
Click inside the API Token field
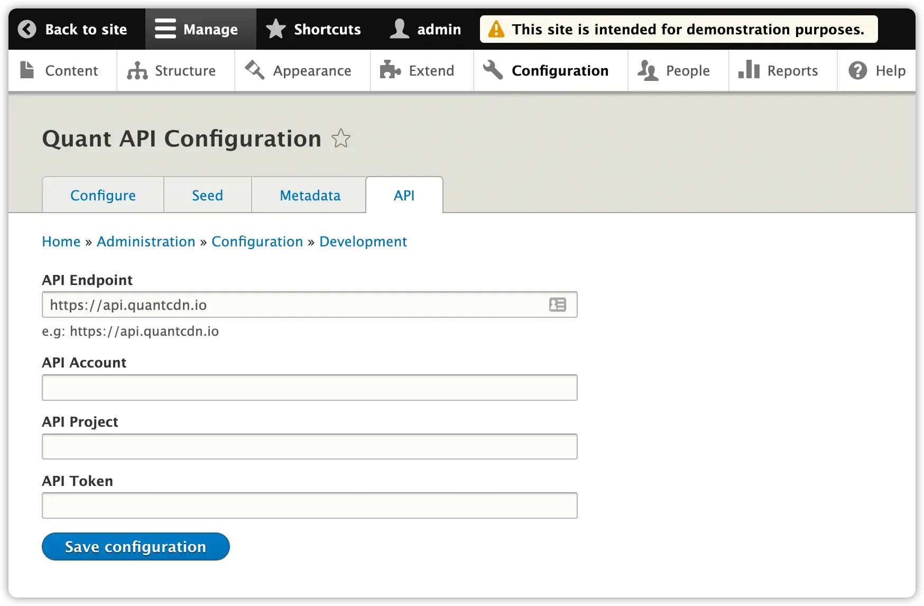coord(309,505)
